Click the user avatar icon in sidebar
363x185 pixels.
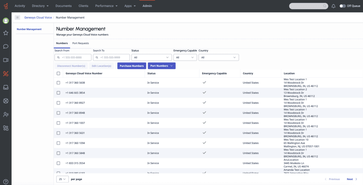click(6, 21)
